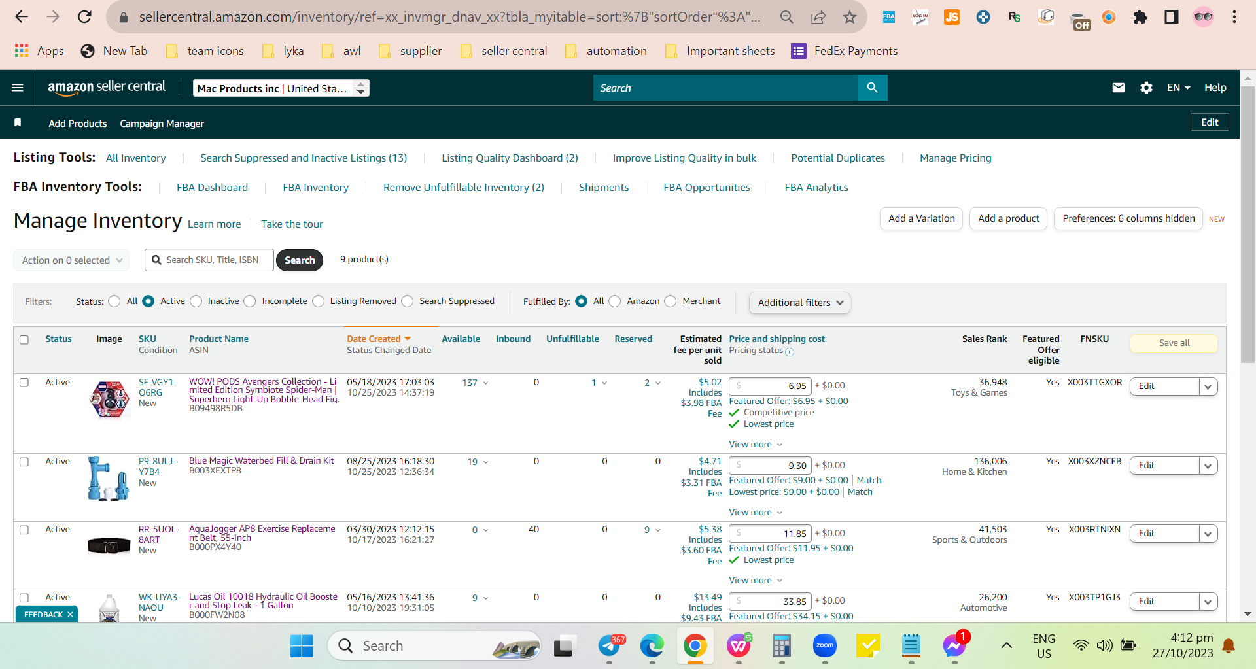Check the box for SKU SF-VGY1-O6RG row
This screenshot has width=1256, height=669.
(x=24, y=383)
